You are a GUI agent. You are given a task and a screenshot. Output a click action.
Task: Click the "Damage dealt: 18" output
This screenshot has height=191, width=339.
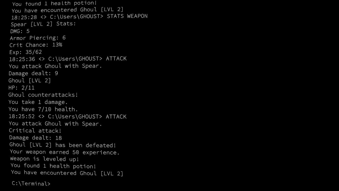35,138
